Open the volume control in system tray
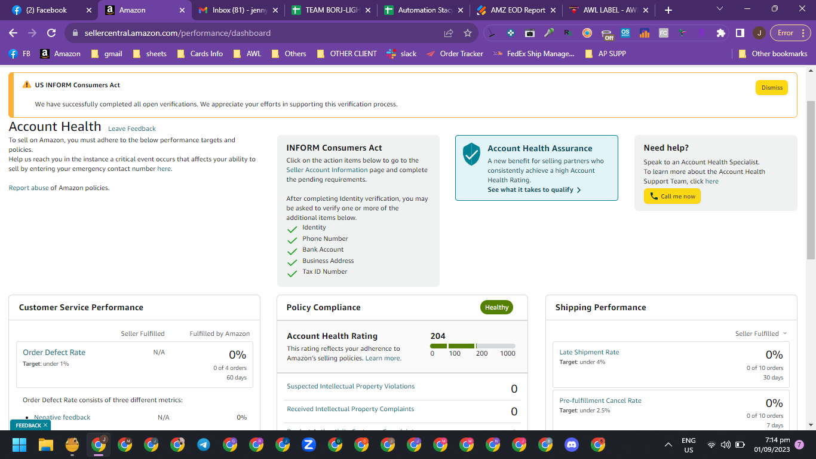This screenshot has width=816, height=459. [726, 445]
